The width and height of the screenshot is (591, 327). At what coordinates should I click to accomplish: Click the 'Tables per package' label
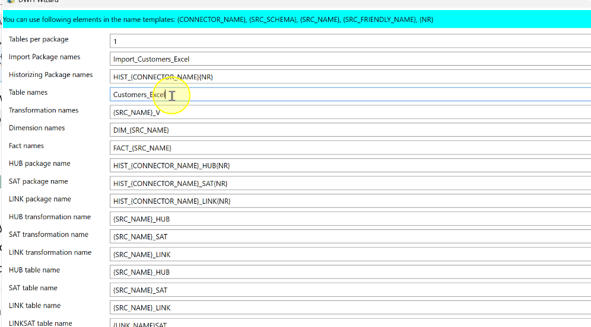point(39,39)
